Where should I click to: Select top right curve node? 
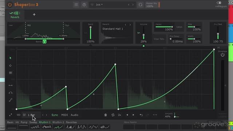coord(214,49)
